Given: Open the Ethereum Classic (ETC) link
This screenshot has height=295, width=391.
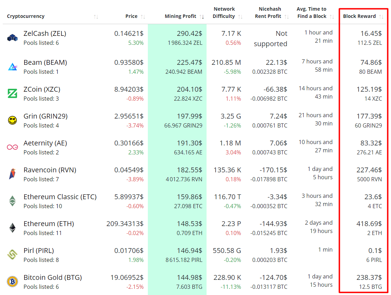Looking at the screenshot, I should point(60,197).
